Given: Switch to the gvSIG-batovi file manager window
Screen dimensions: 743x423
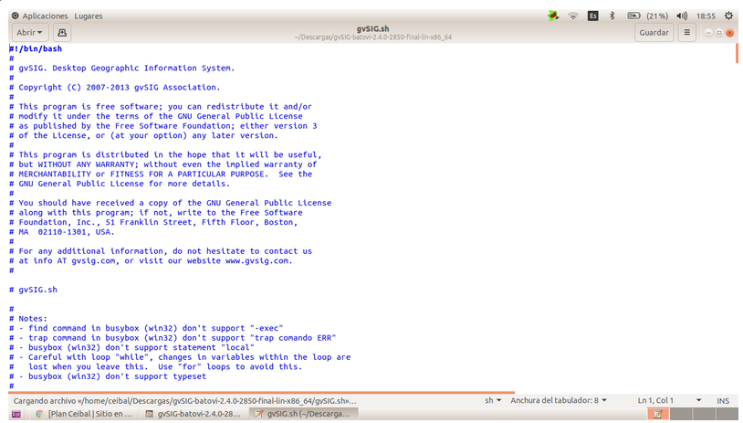Looking at the screenshot, I should 194,414.
